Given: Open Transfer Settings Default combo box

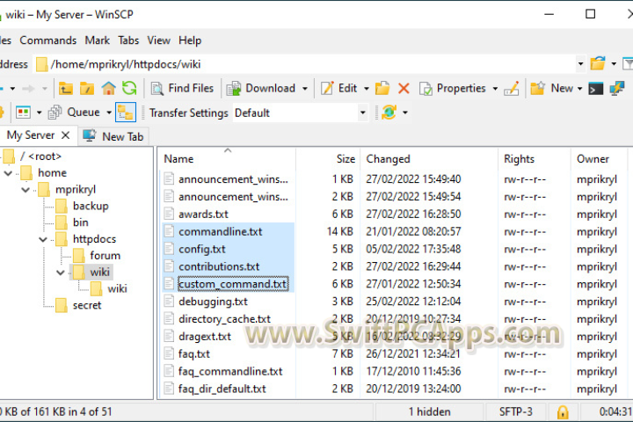Looking at the screenshot, I should click(x=301, y=113).
